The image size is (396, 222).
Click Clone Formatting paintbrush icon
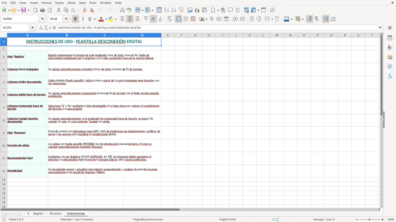coord(85,10)
